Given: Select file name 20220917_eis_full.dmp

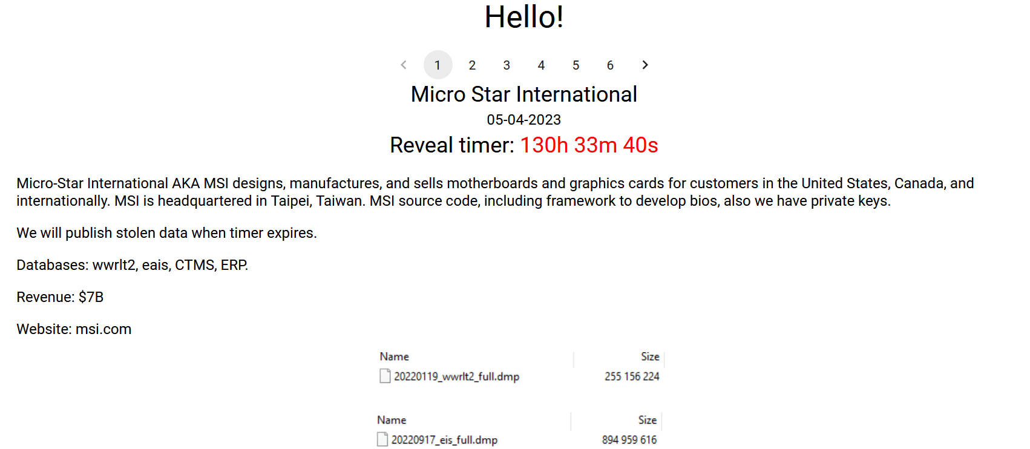Looking at the screenshot, I should point(445,440).
